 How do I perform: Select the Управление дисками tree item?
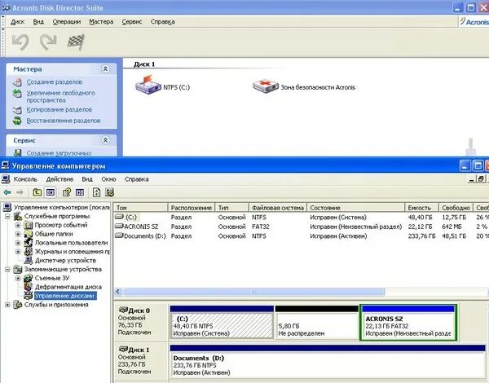point(65,296)
